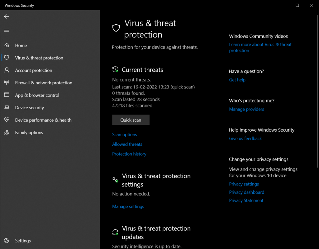Click 'Protection for your device against threats.' text
Screen dimensions: 319x249
pyautogui.click(x=155, y=47)
